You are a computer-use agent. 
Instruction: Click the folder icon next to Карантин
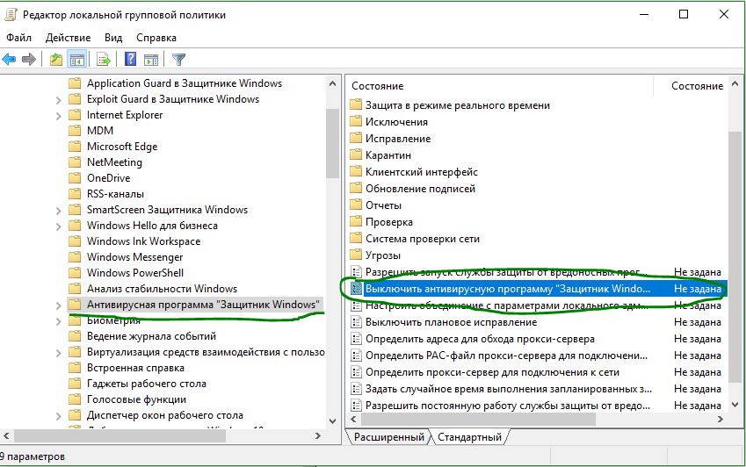coord(356,154)
